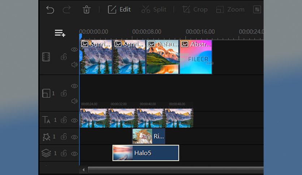Screen dimensions: 302x175
Task: Click the 00:00:16.00 ruler mark
Action: click(200, 31)
